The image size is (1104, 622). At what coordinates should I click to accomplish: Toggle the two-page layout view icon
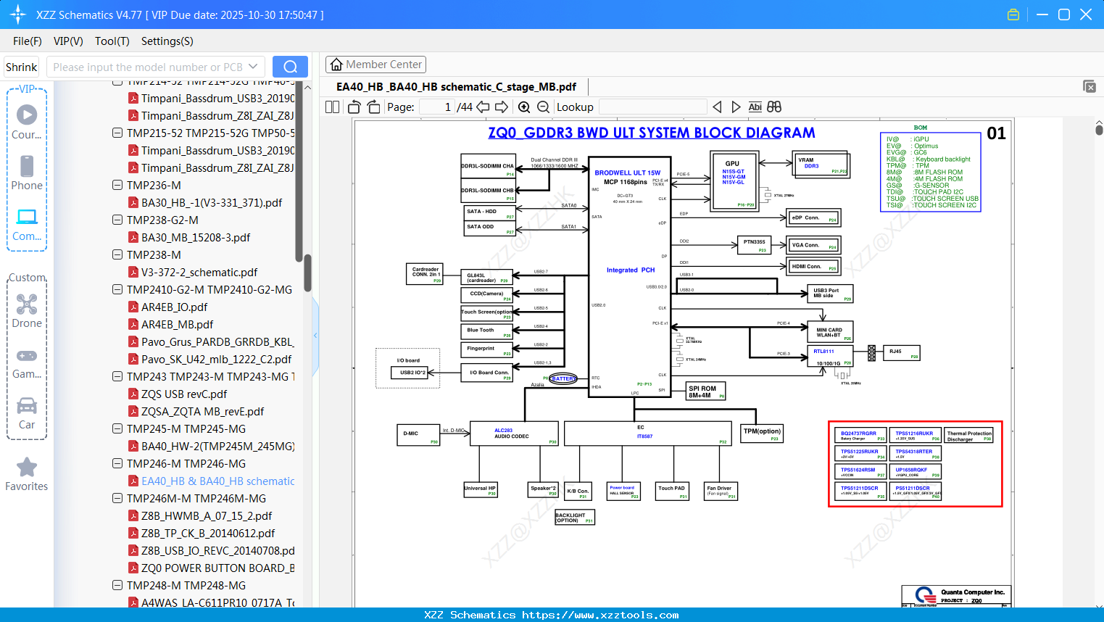(x=333, y=107)
